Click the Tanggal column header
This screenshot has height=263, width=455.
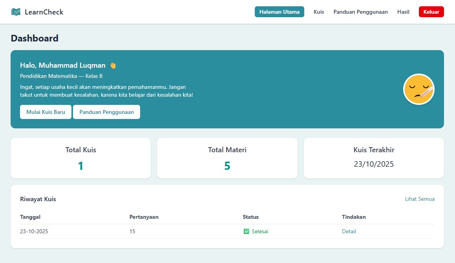point(30,217)
